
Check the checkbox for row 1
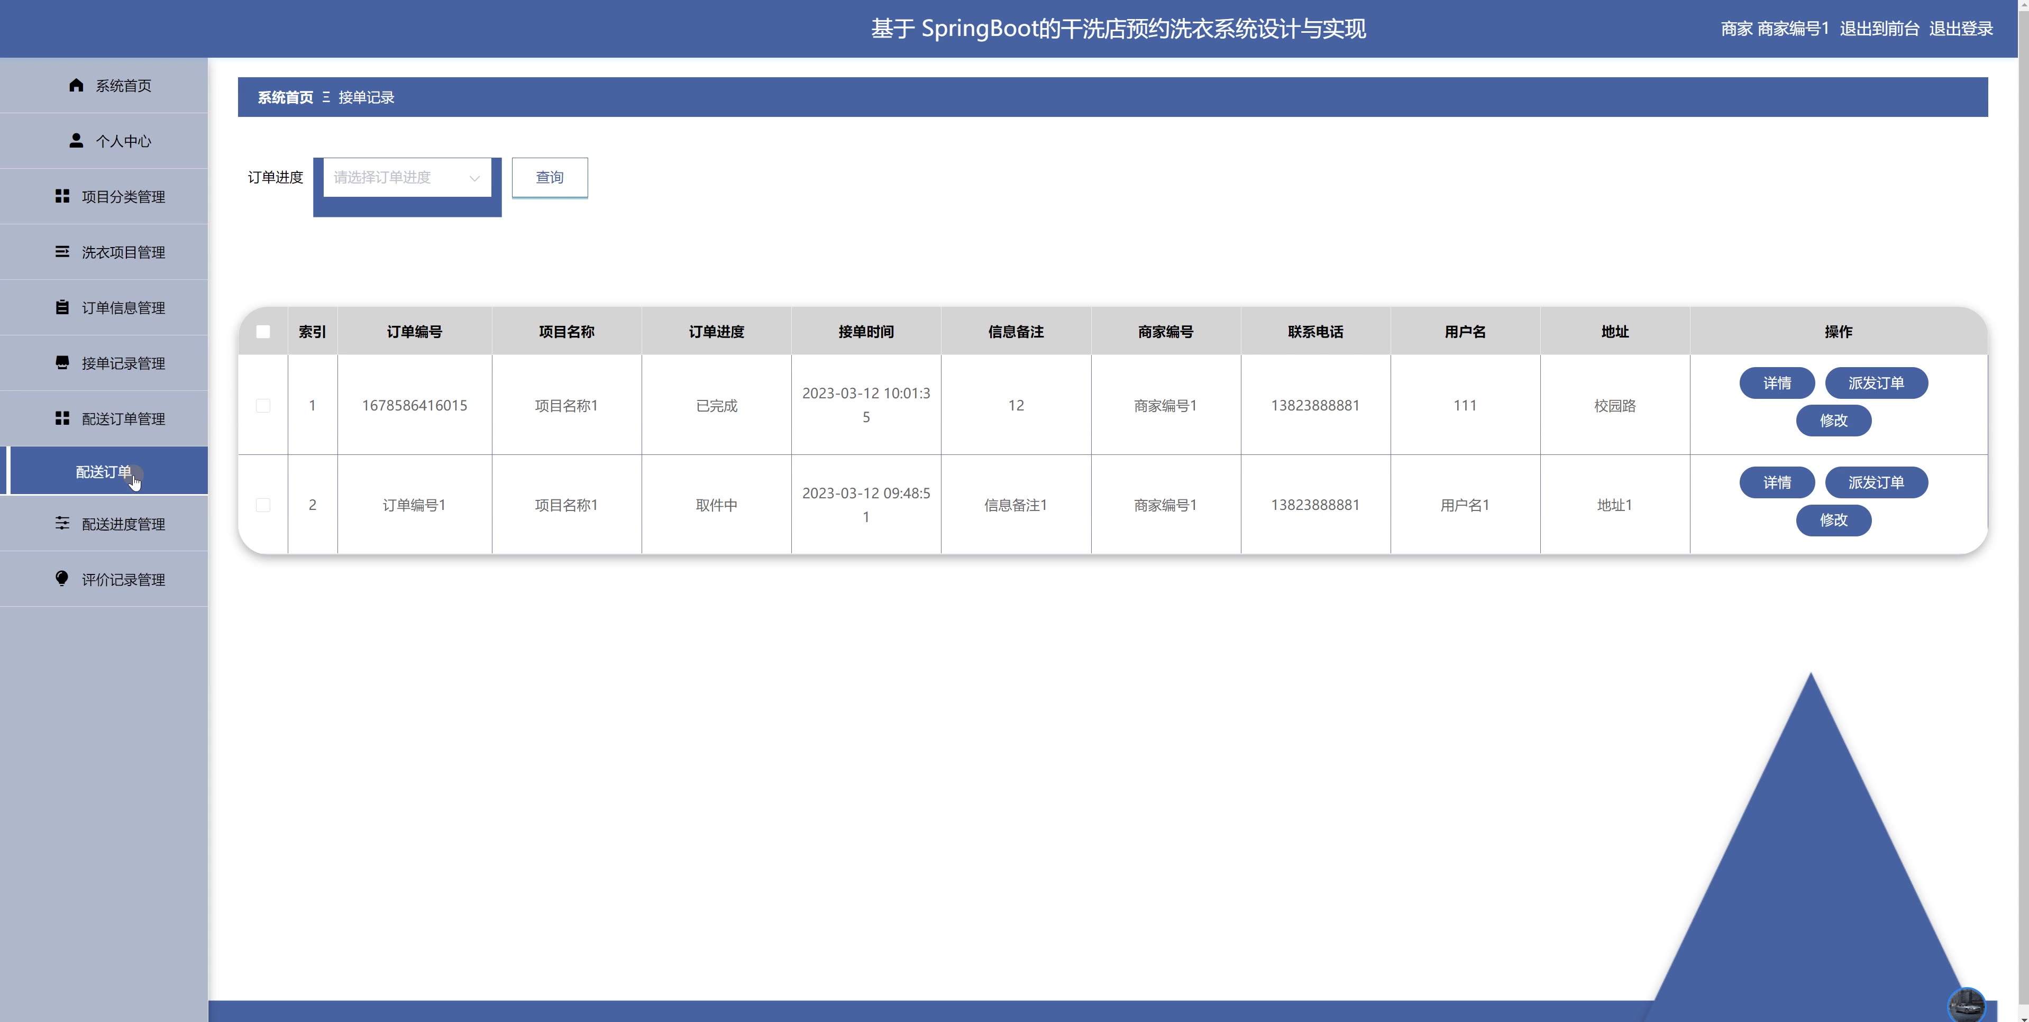[263, 405]
